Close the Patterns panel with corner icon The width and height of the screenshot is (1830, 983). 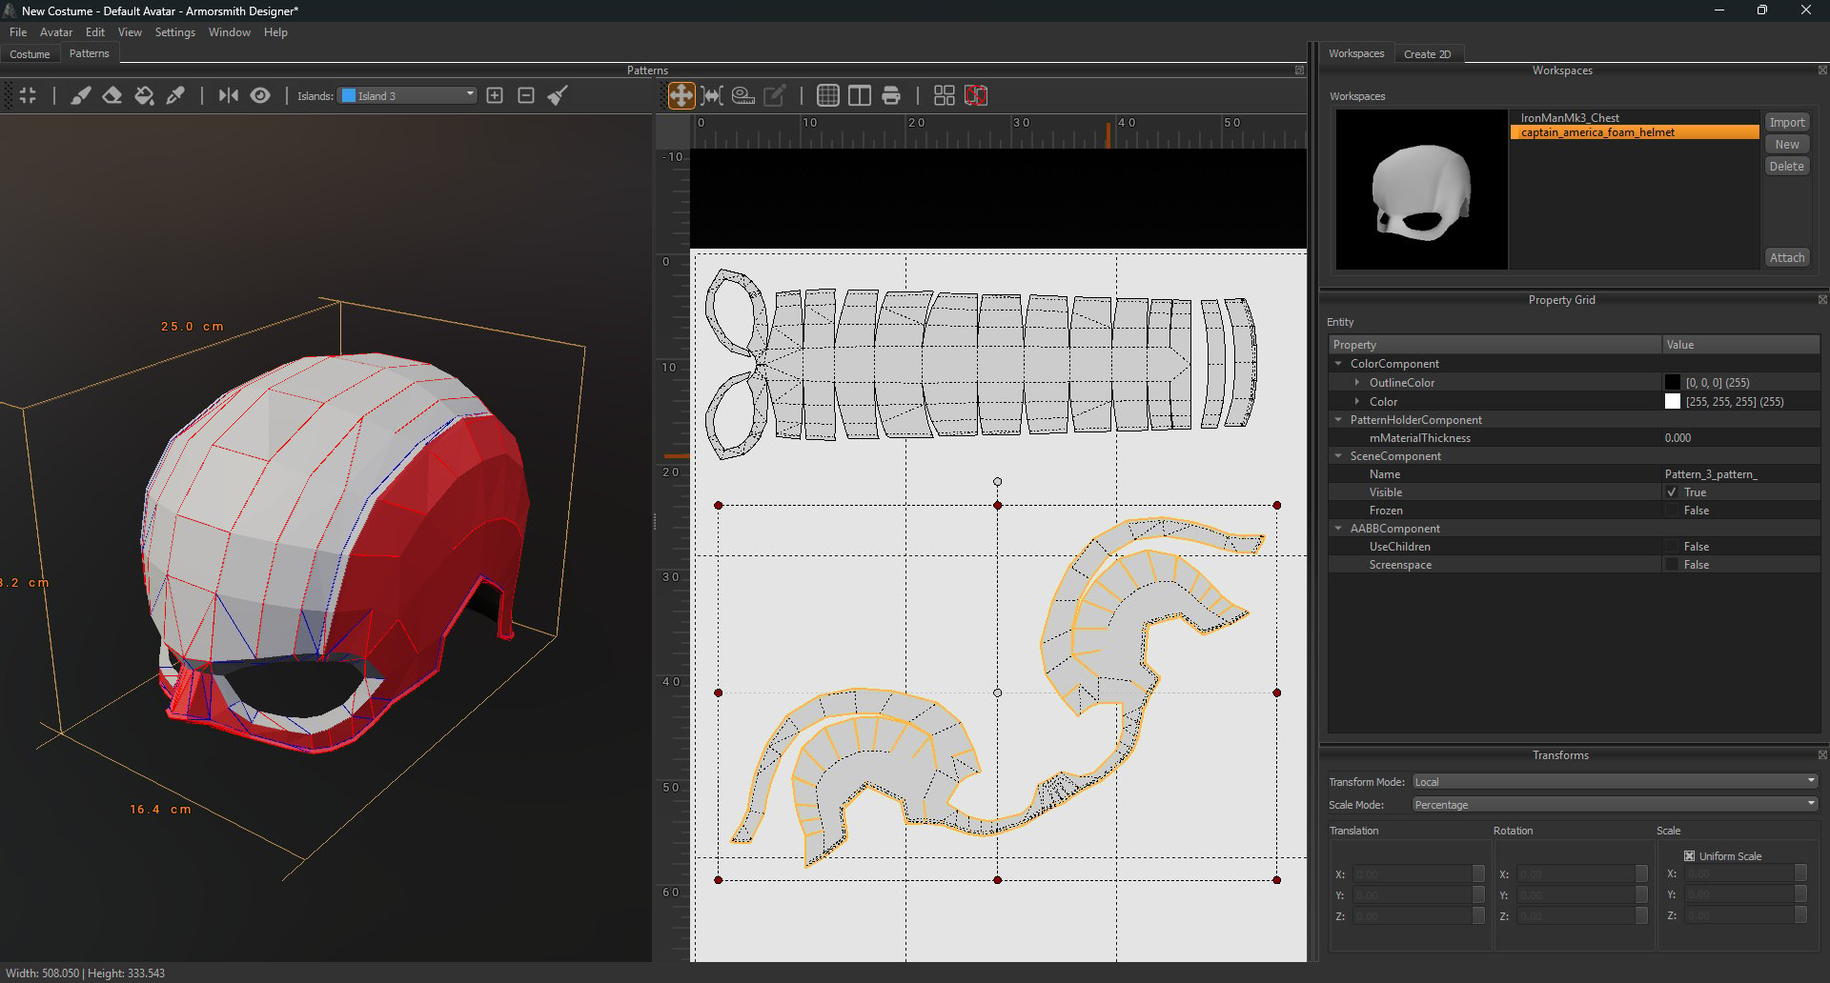[1299, 70]
